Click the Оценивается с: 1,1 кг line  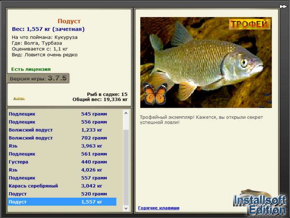pos(40,49)
